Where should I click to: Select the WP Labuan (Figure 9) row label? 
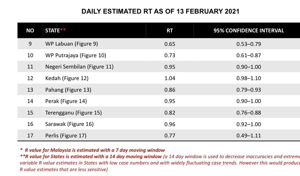point(71,44)
